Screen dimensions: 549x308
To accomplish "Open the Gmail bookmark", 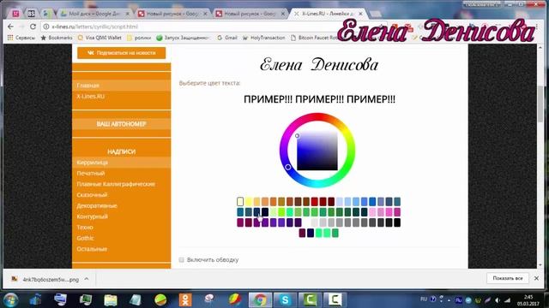I will pyautogui.click(x=227, y=38).
